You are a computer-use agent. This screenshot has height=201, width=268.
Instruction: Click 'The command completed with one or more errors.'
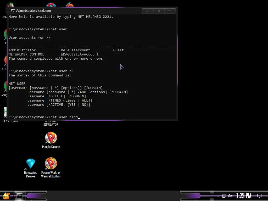tap(57, 59)
